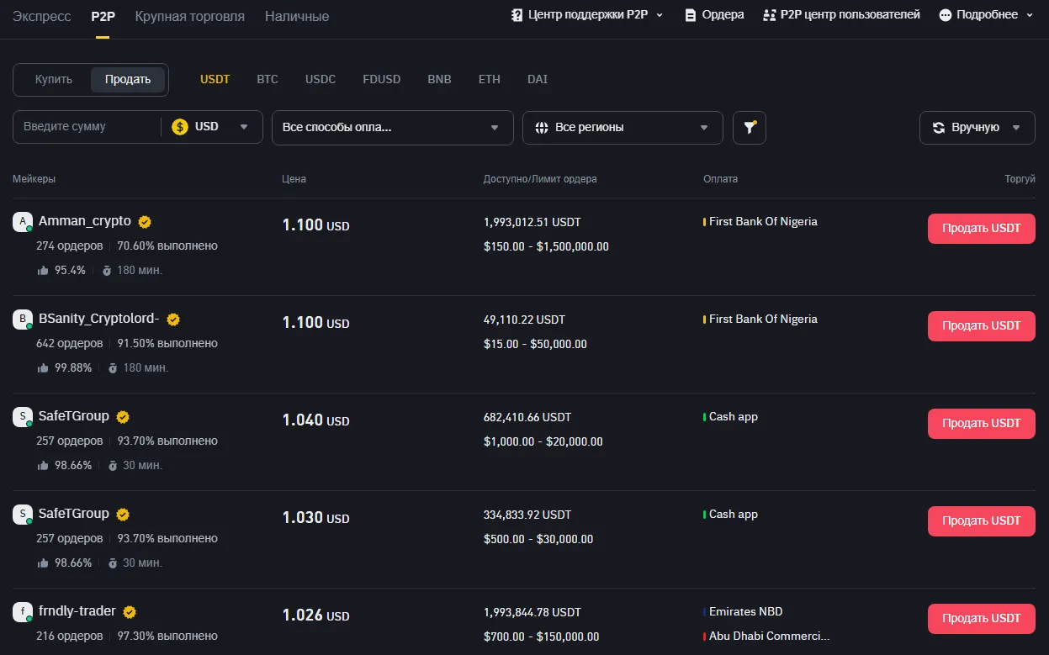Click the globe icon in Все регионы selector
This screenshot has width=1049, height=655.
pos(543,127)
